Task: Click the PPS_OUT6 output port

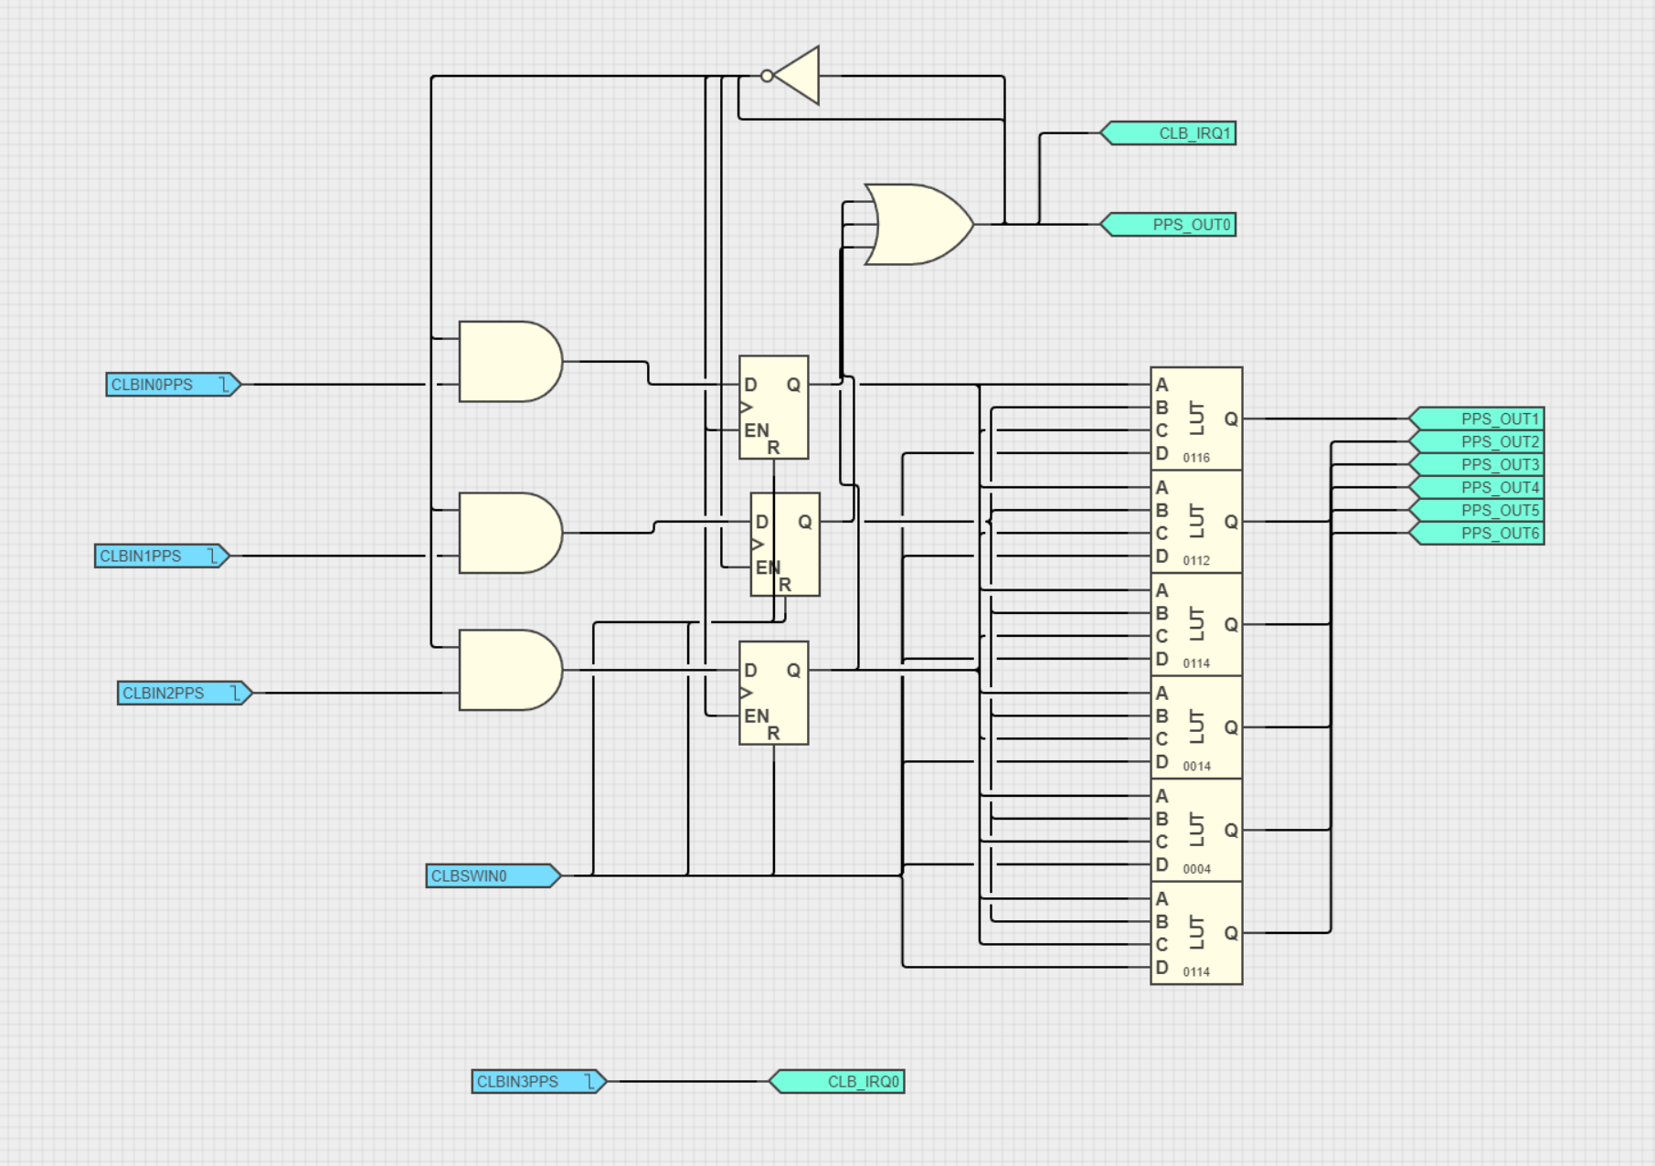Action: click(1477, 533)
